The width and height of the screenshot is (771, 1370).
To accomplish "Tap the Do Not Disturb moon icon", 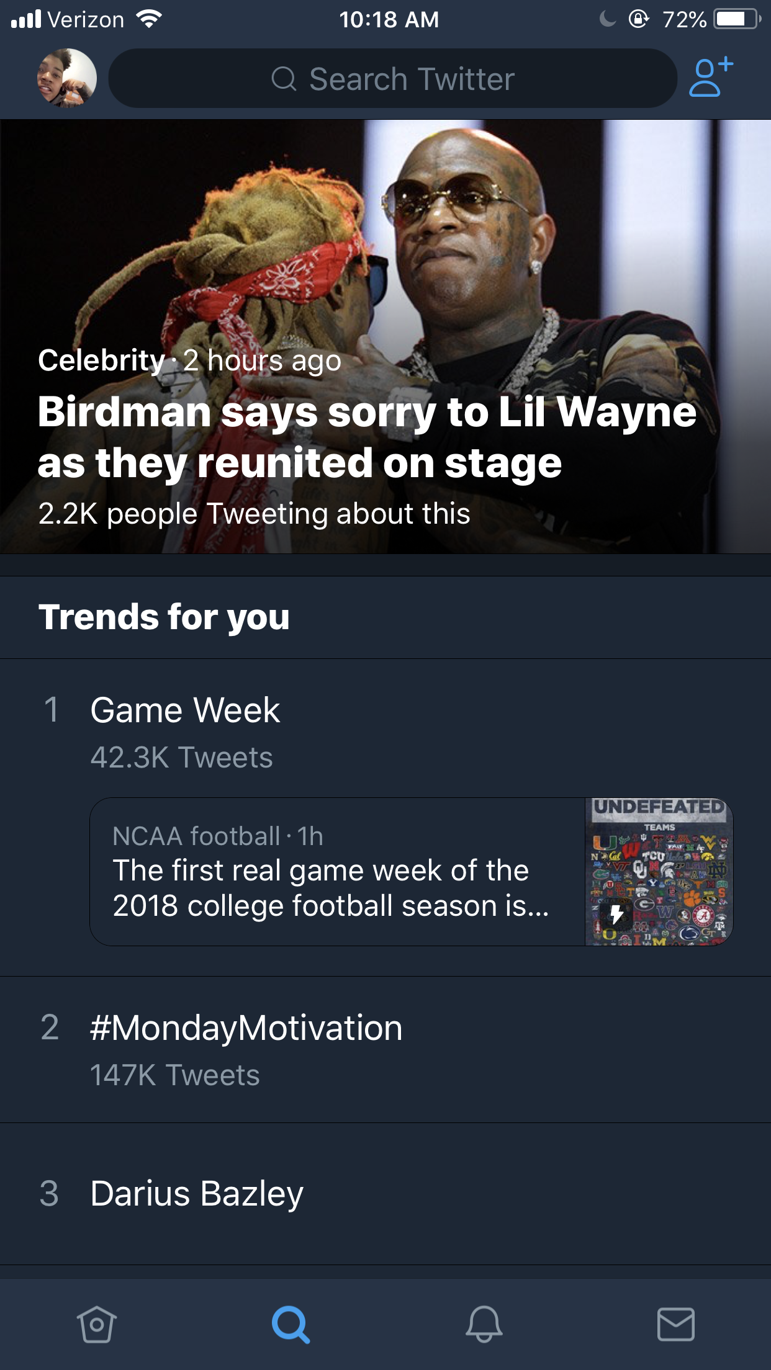I will click(608, 19).
